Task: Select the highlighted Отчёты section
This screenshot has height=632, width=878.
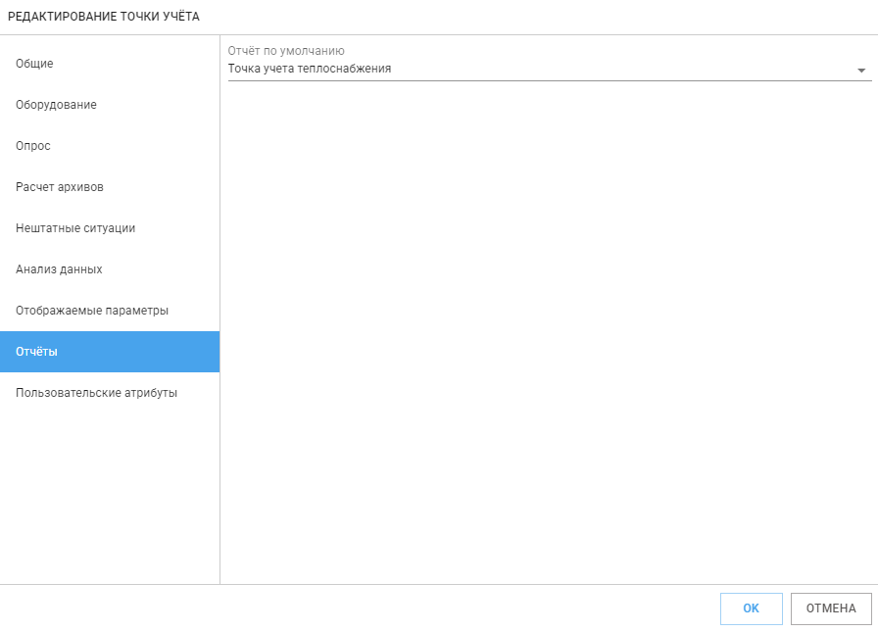Action: tap(110, 352)
